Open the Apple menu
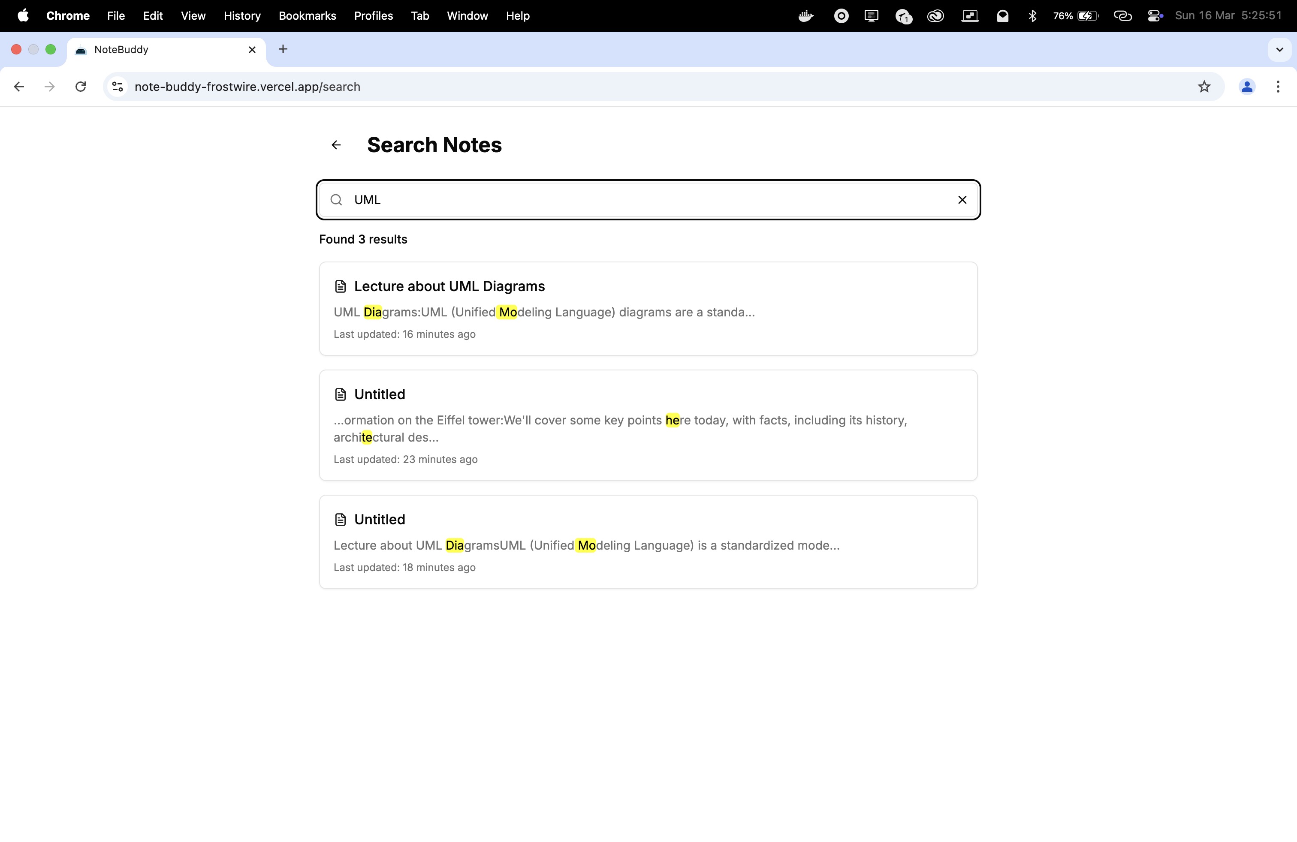 (x=23, y=16)
